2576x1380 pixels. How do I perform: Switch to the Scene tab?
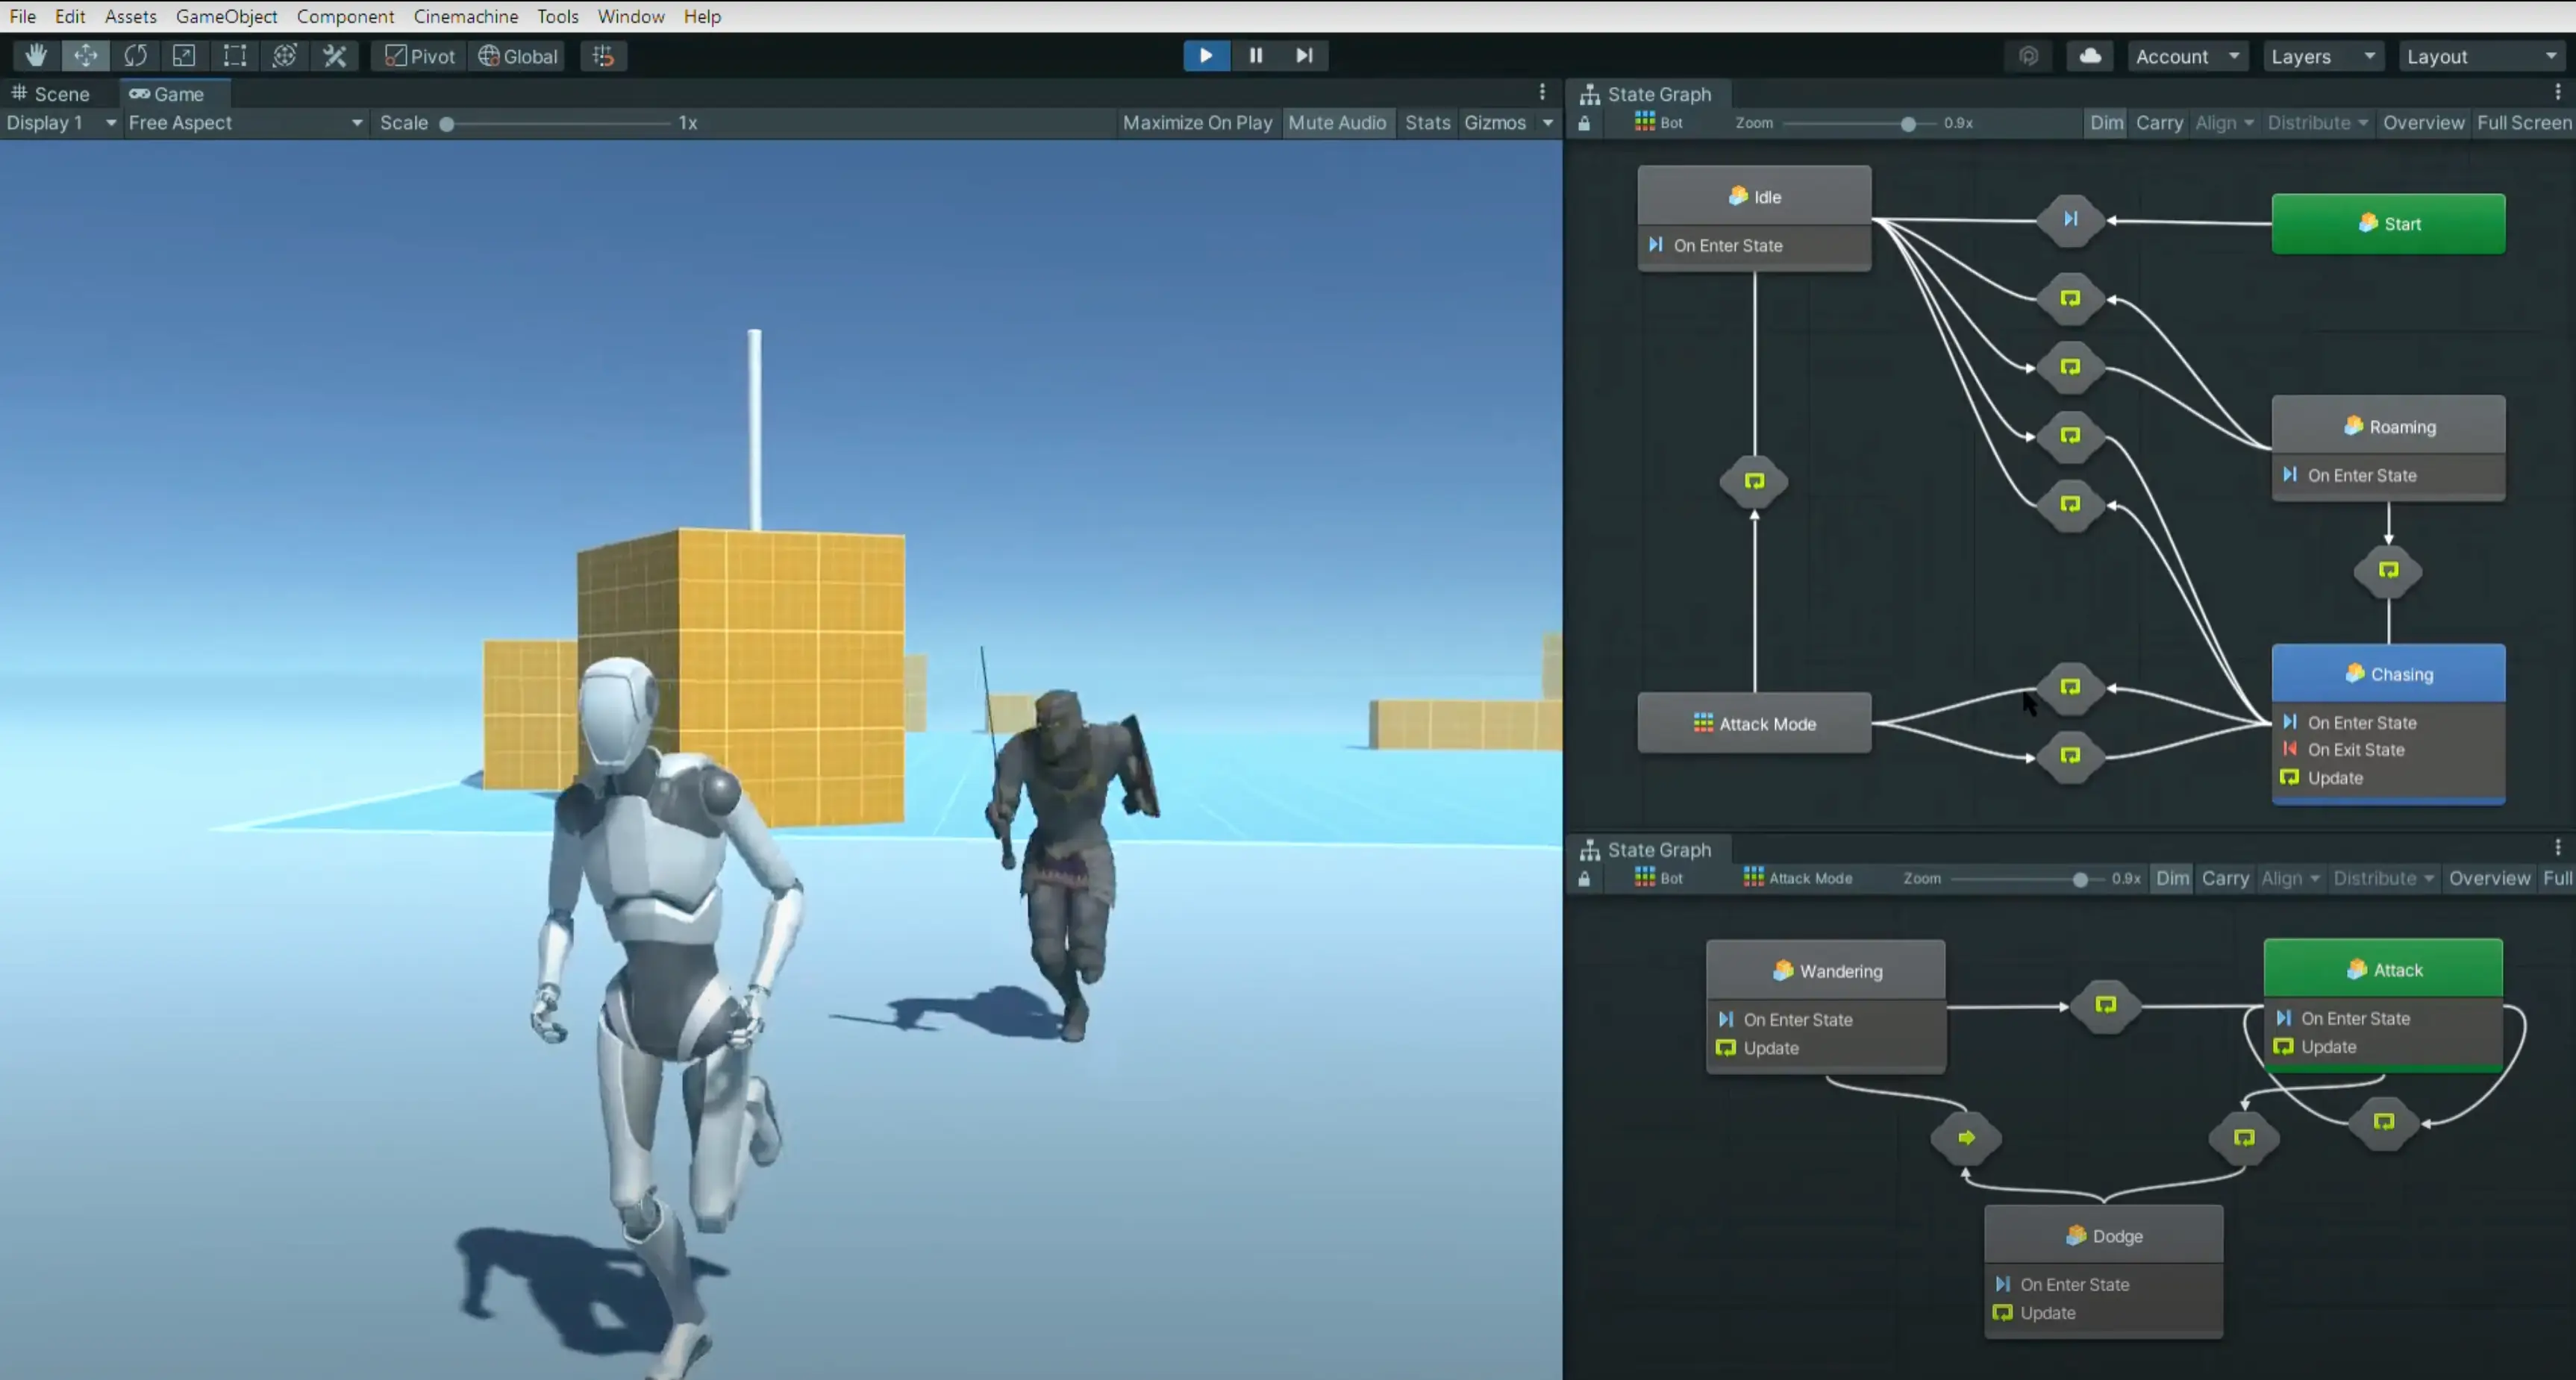coord(52,94)
